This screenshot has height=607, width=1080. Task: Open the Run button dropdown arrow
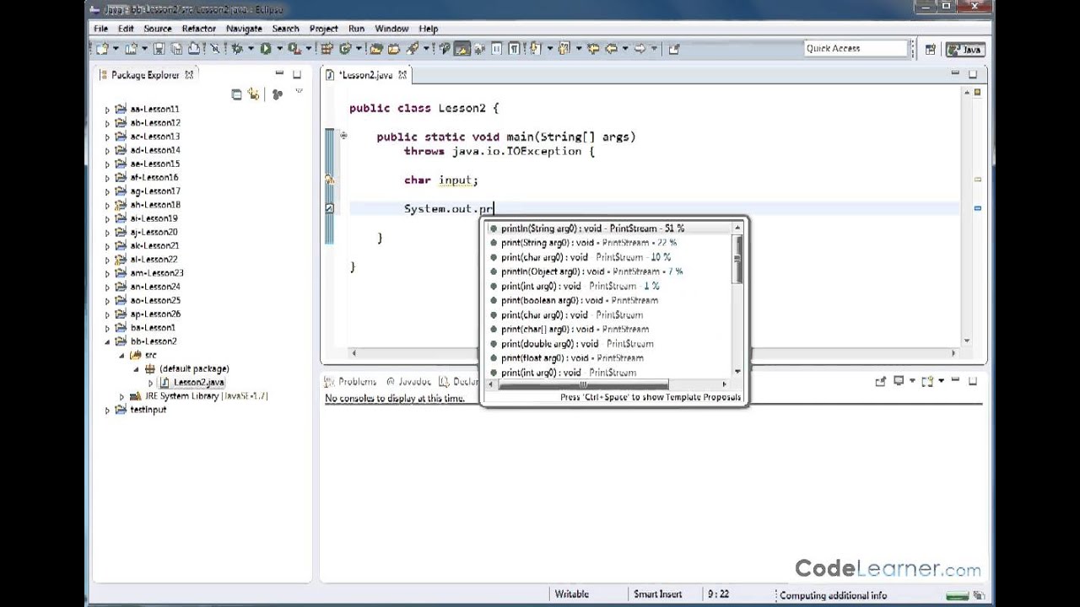tap(279, 49)
